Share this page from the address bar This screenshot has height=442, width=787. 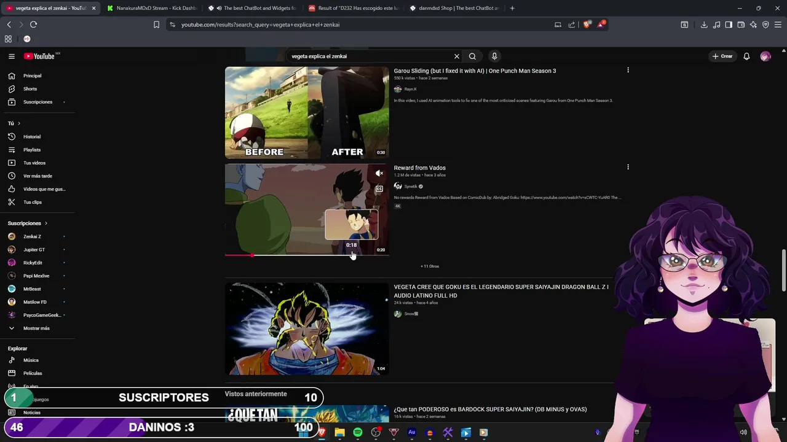pyautogui.click(x=572, y=25)
